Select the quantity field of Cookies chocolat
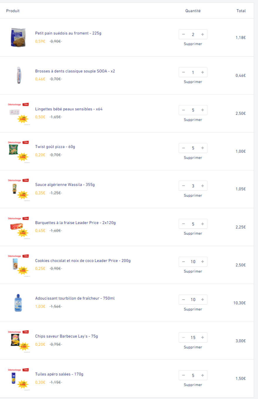Screen dimensions: 258x399 (x=193, y=262)
